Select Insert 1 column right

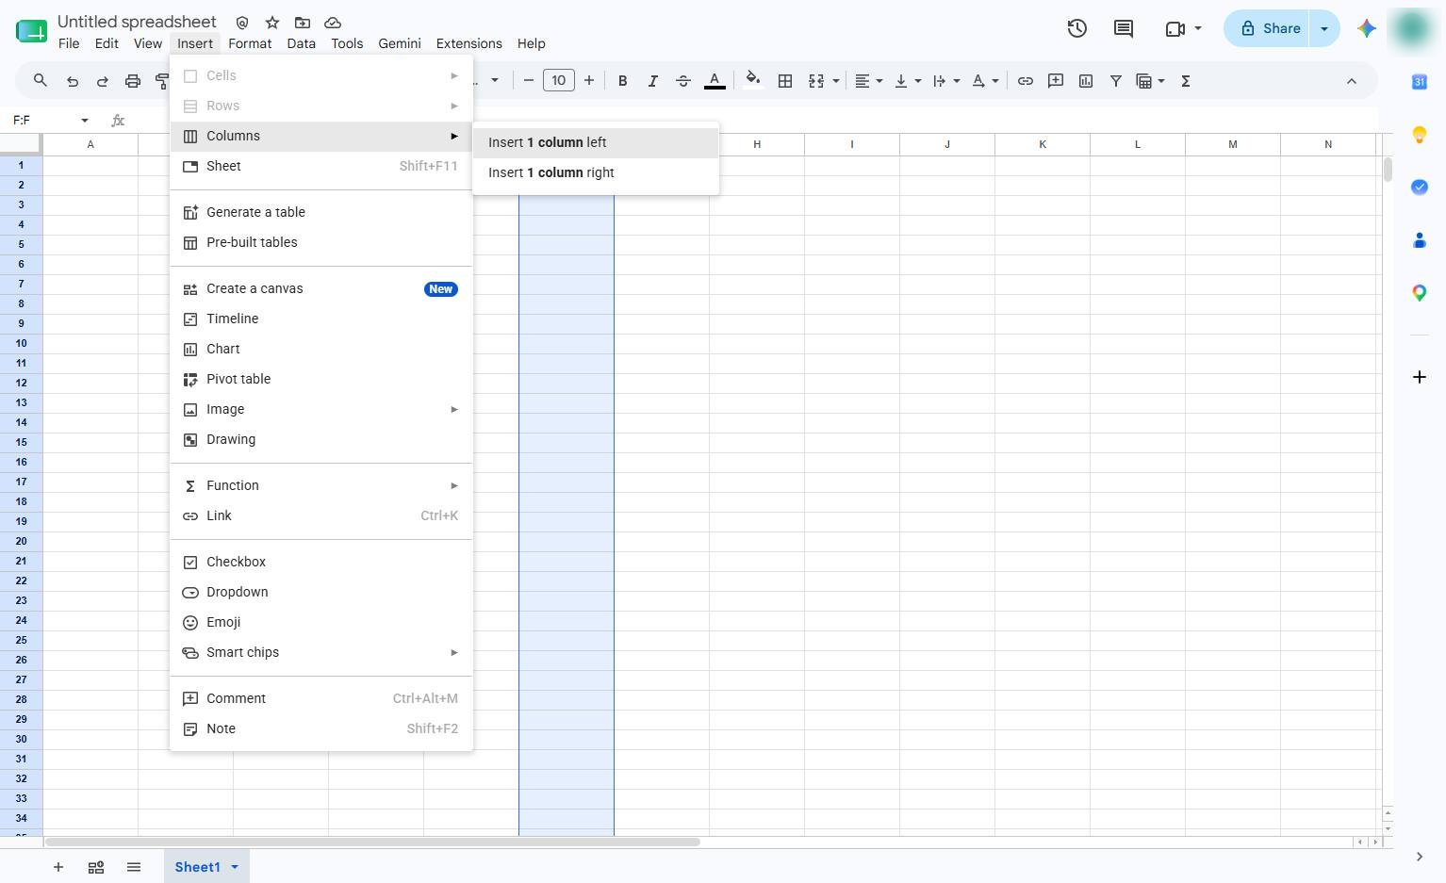point(596,172)
